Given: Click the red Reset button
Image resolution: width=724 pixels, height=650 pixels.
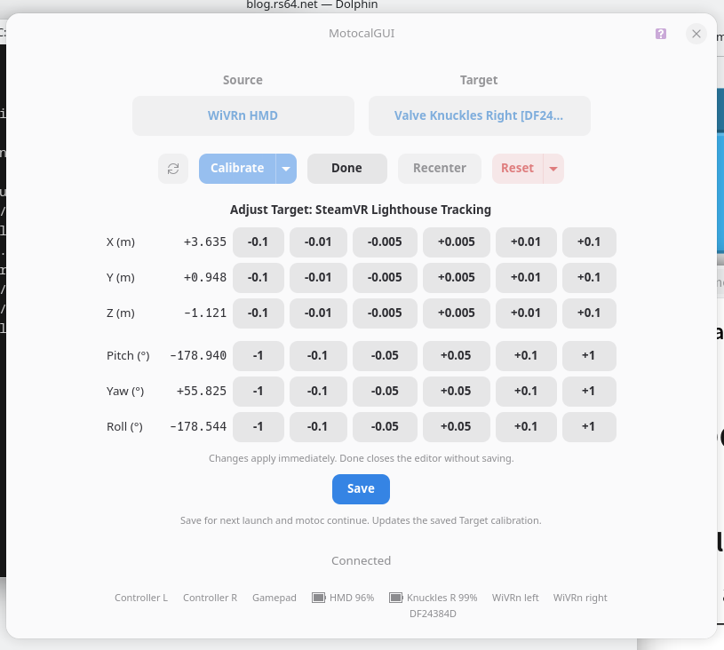Looking at the screenshot, I should (x=518, y=169).
